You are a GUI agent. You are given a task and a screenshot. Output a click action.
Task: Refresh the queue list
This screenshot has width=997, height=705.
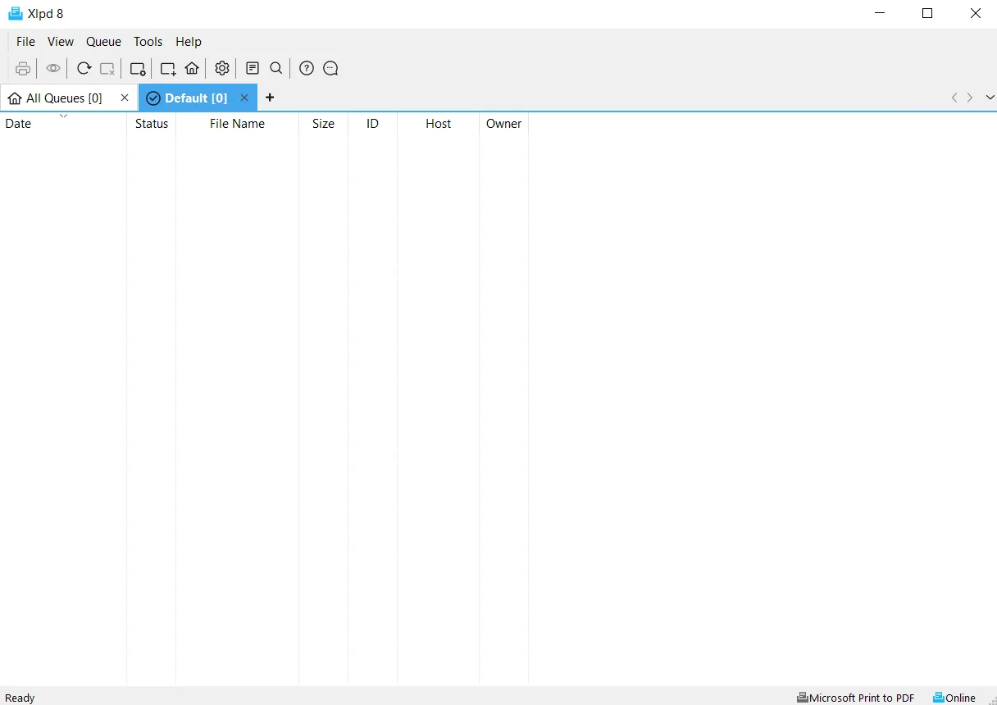[84, 68]
